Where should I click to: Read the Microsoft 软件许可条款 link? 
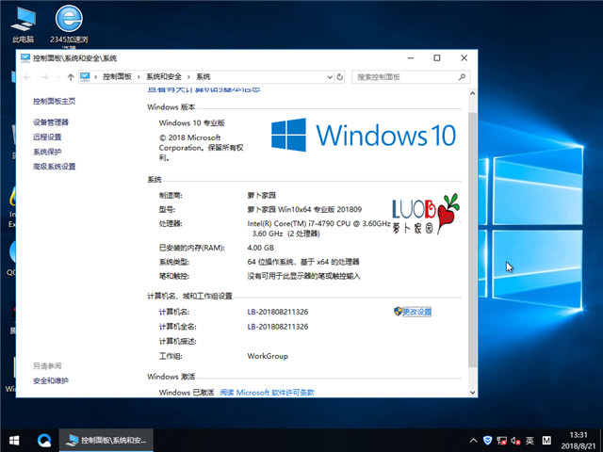point(267,392)
